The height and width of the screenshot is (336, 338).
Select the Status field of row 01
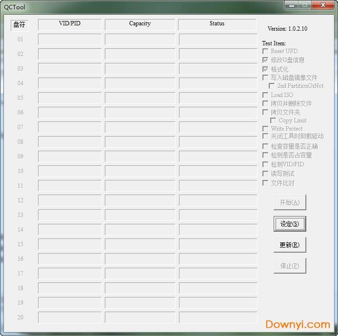tap(218, 39)
